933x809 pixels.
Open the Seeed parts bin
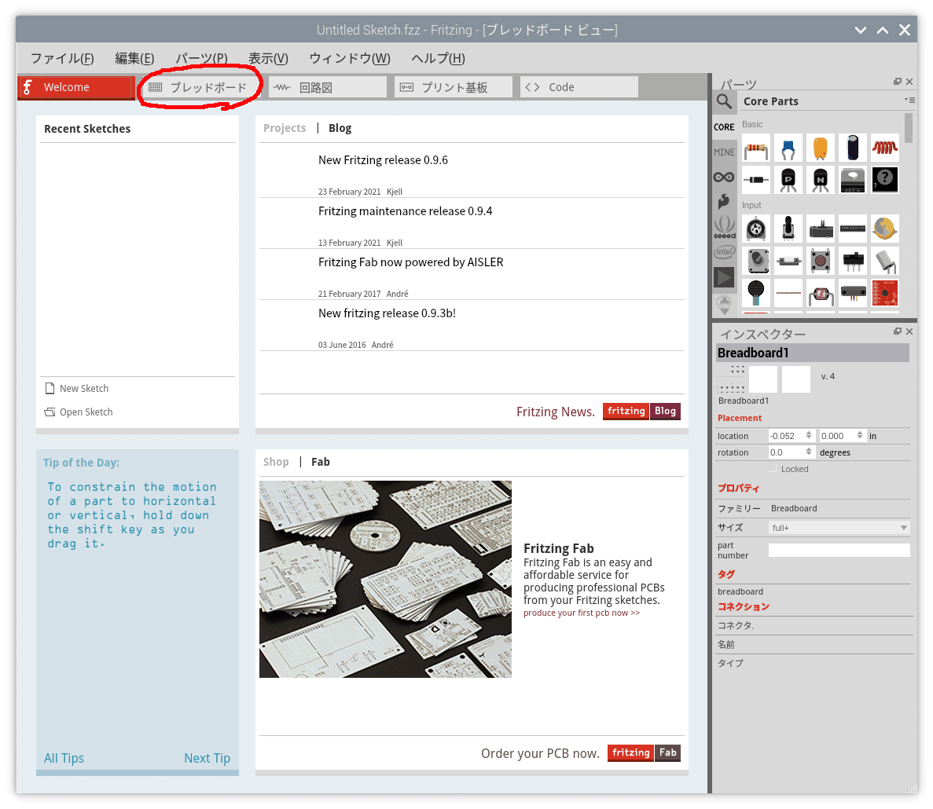click(x=724, y=227)
